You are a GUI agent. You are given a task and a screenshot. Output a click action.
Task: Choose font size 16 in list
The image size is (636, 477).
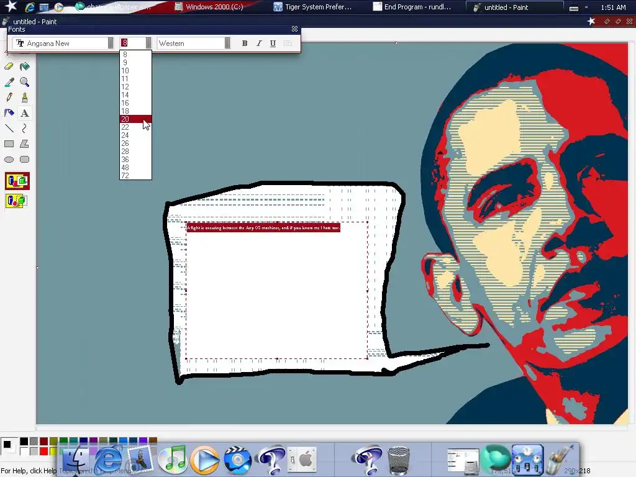[135, 103]
